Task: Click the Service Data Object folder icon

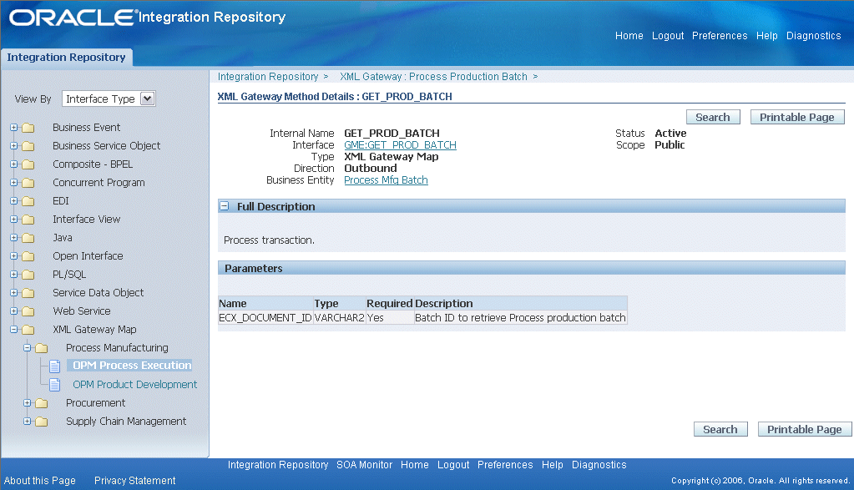Action: point(28,294)
